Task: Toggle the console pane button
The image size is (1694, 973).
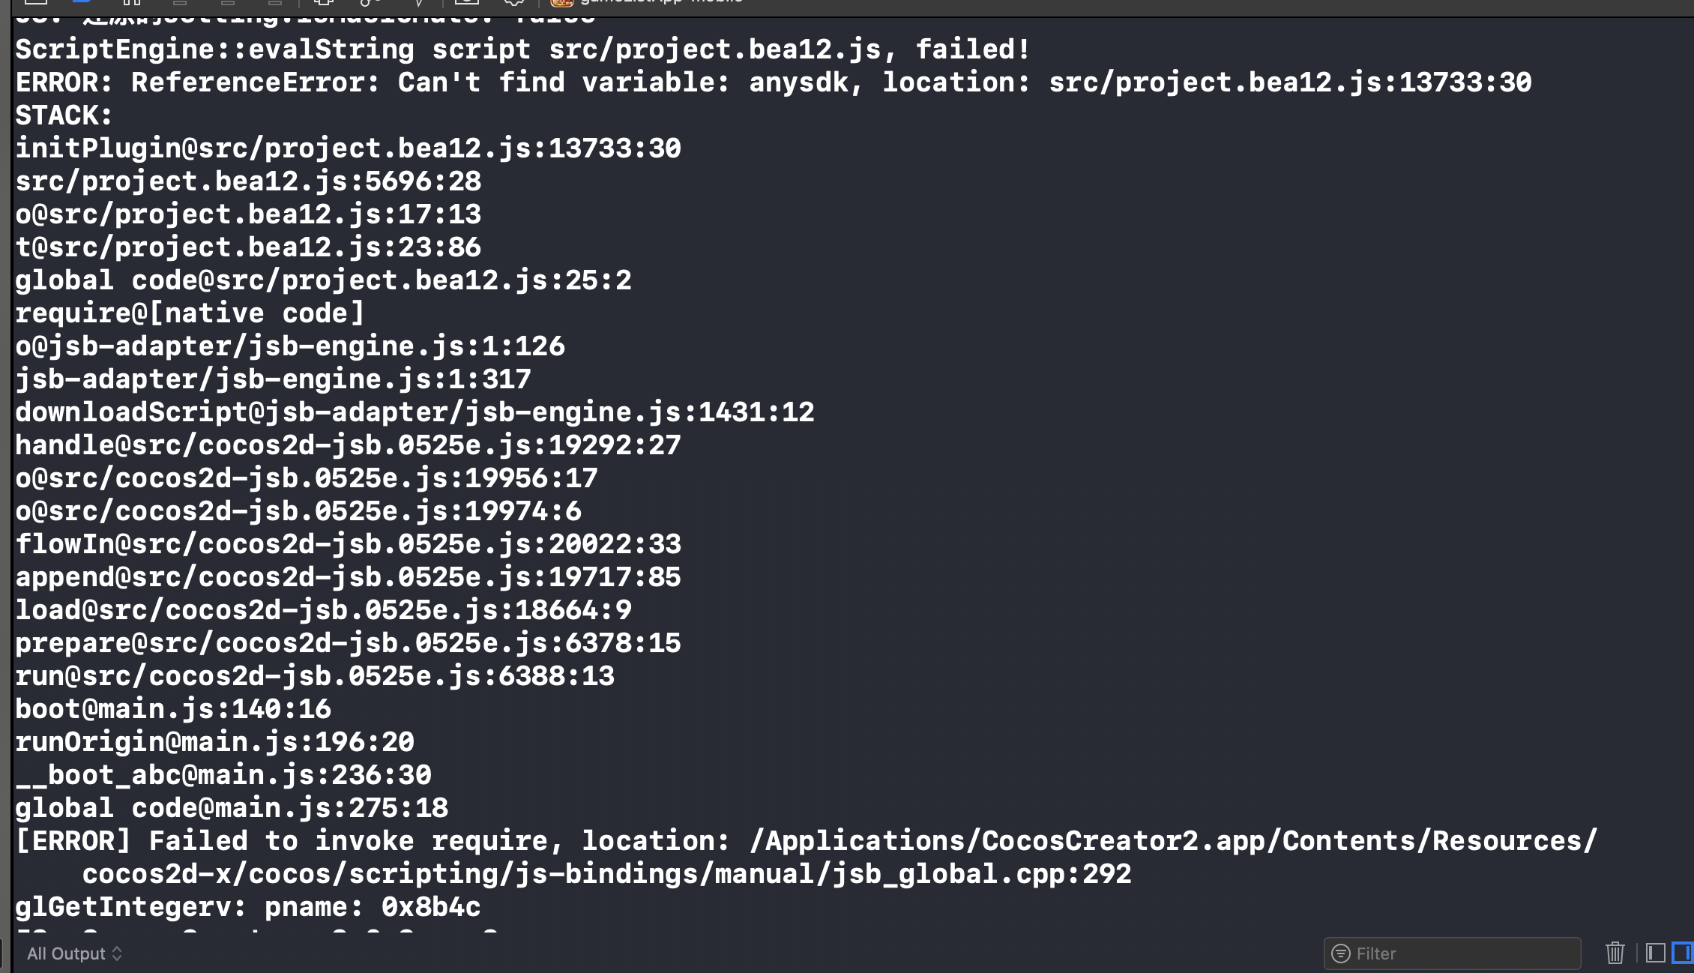Action: 1681,953
